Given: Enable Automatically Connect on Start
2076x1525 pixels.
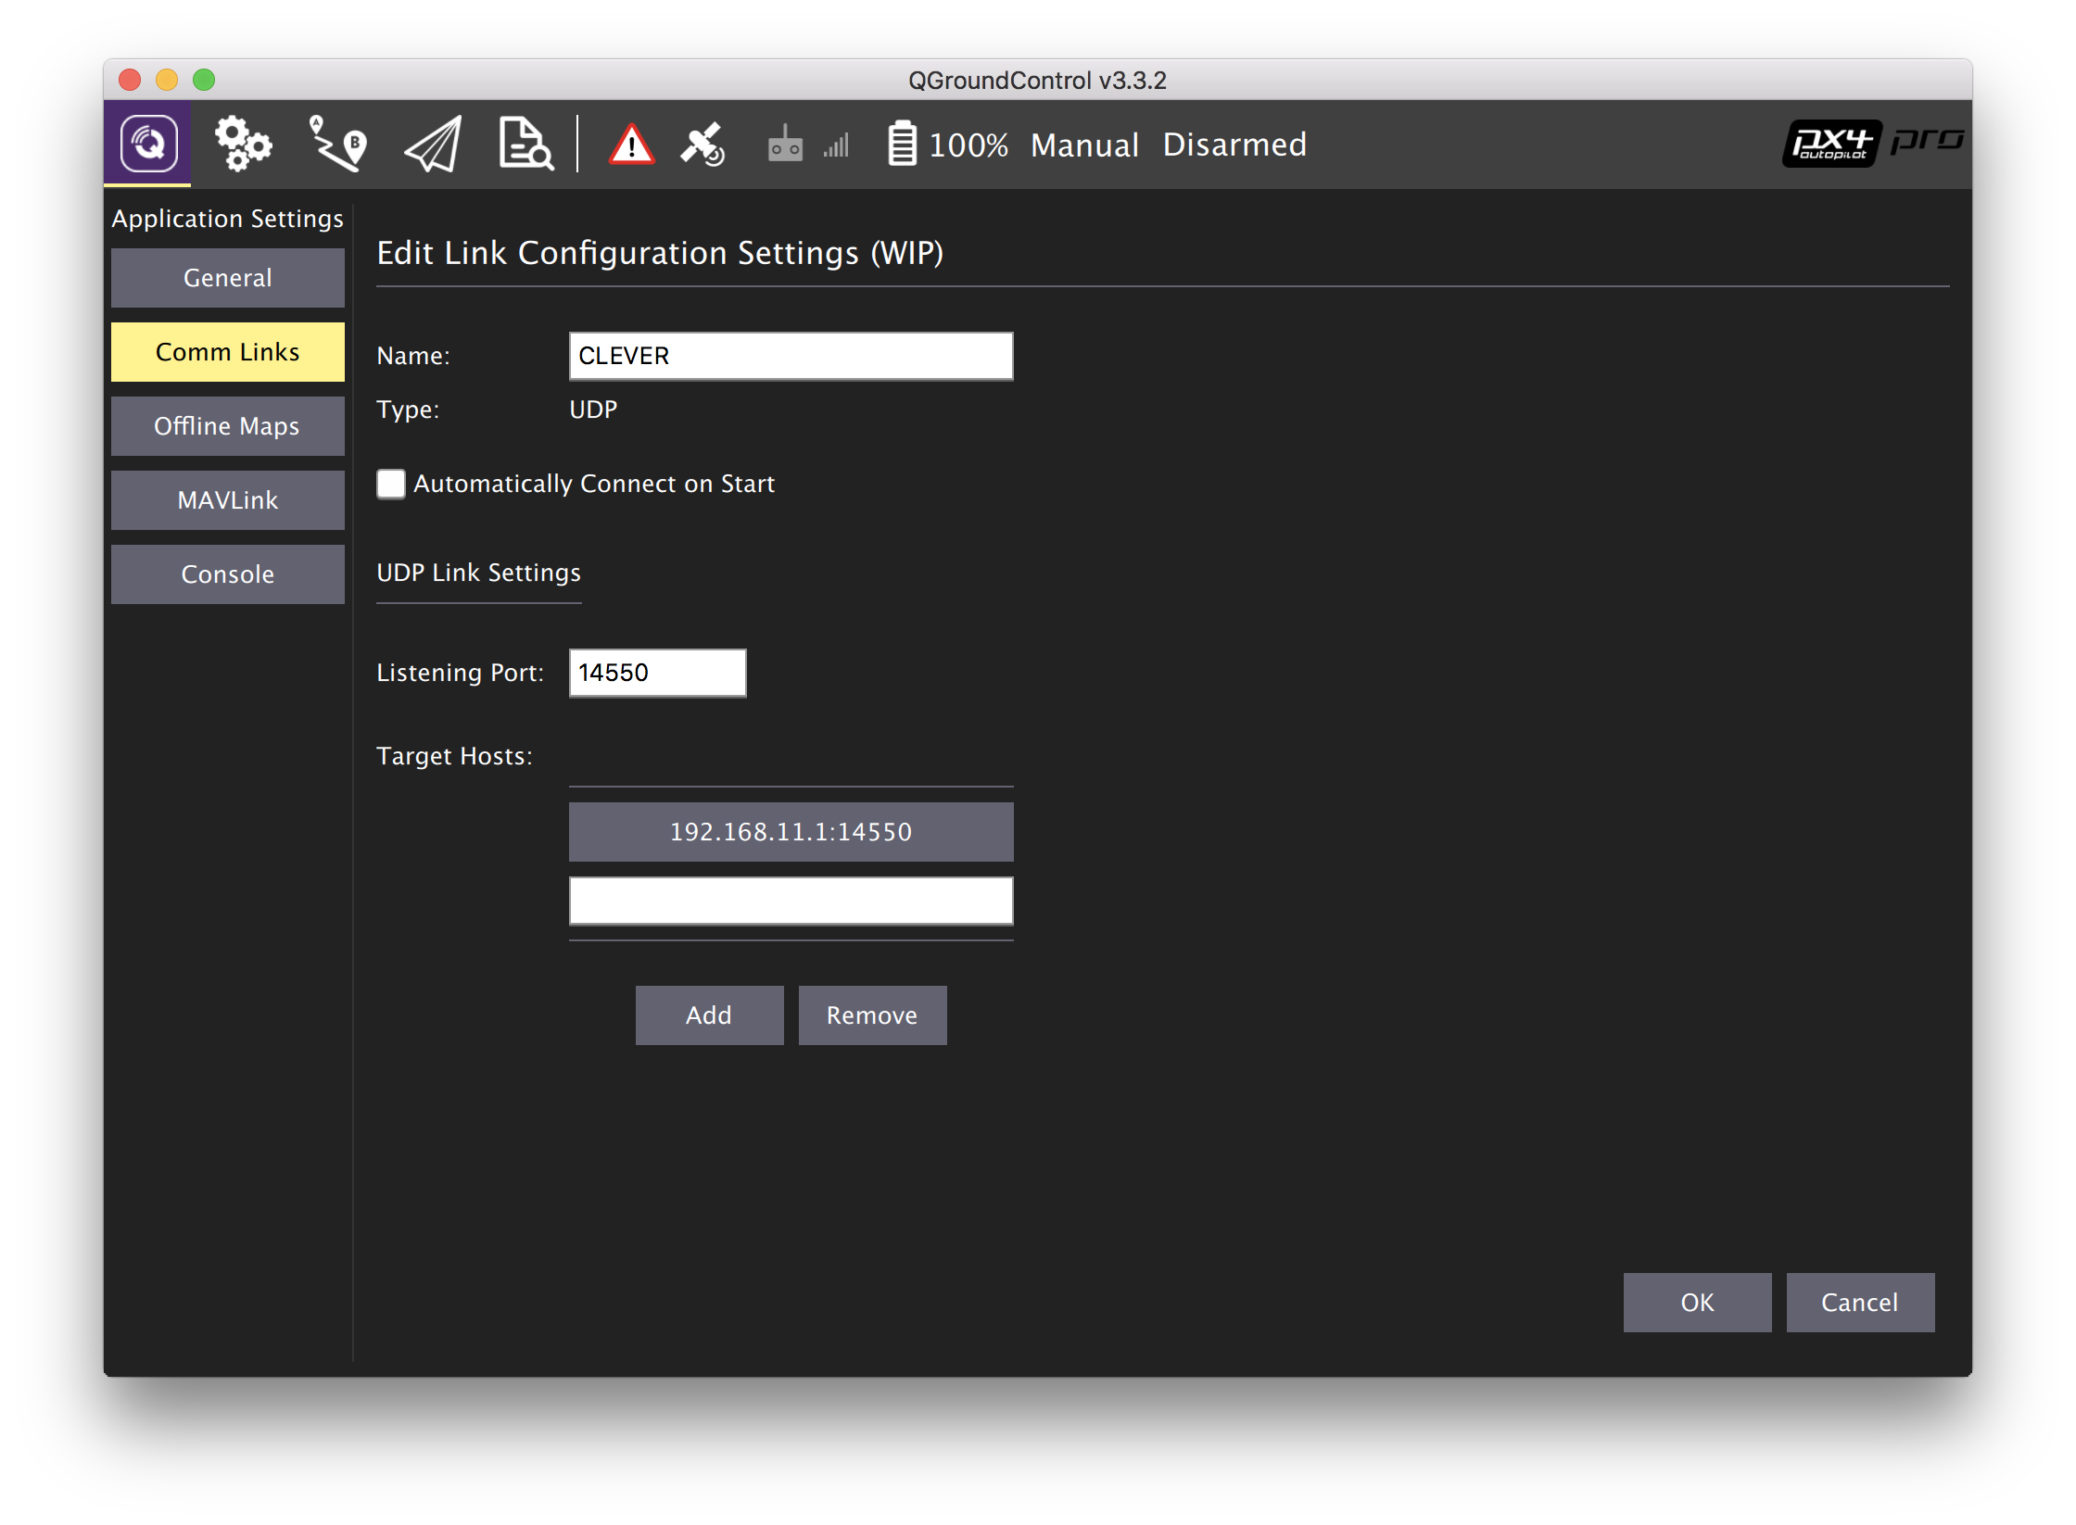Looking at the screenshot, I should [x=390, y=484].
